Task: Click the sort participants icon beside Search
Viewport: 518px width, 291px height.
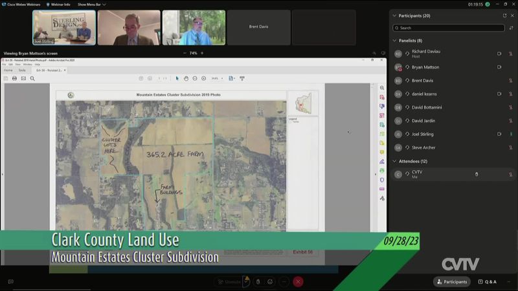Action: pyautogui.click(x=511, y=28)
